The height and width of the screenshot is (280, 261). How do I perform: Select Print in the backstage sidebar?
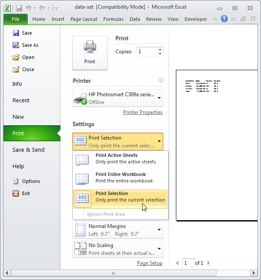pyautogui.click(x=32, y=133)
